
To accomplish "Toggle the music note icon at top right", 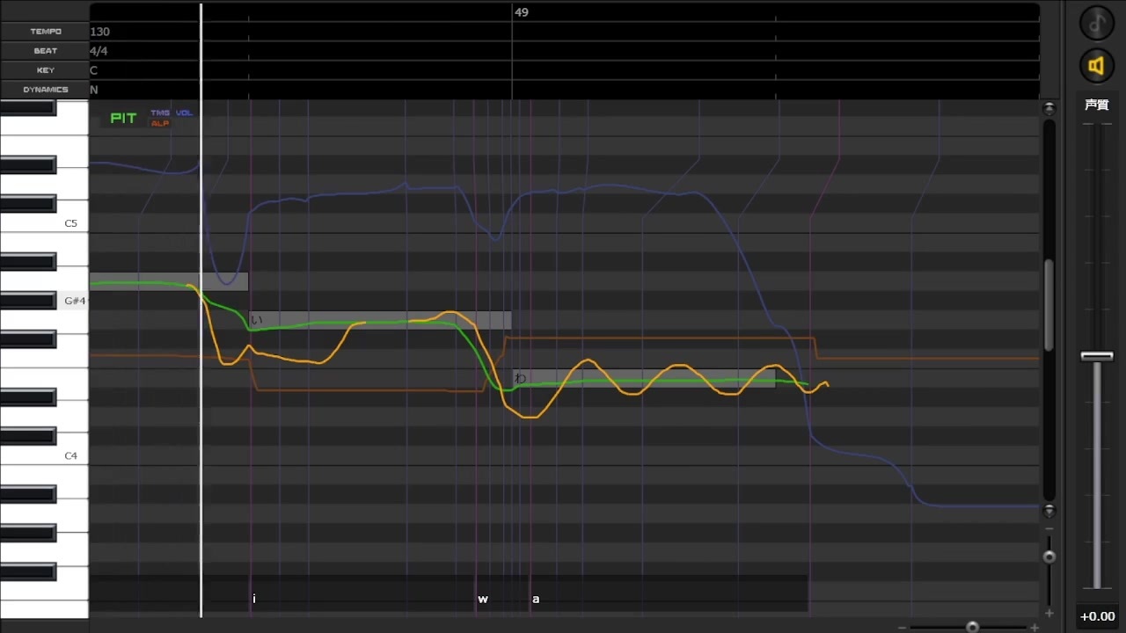I will pyautogui.click(x=1097, y=23).
